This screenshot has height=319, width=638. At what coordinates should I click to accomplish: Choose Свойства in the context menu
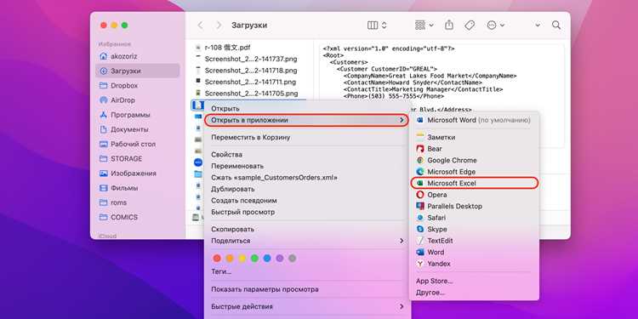tap(307, 155)
